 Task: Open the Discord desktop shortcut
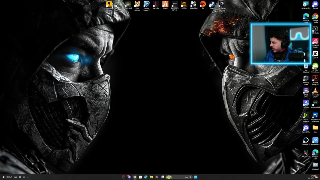(315, 5)
